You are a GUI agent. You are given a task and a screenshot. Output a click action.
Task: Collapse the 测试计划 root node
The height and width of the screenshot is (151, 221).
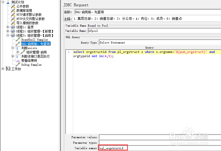[x=3, y=2]
